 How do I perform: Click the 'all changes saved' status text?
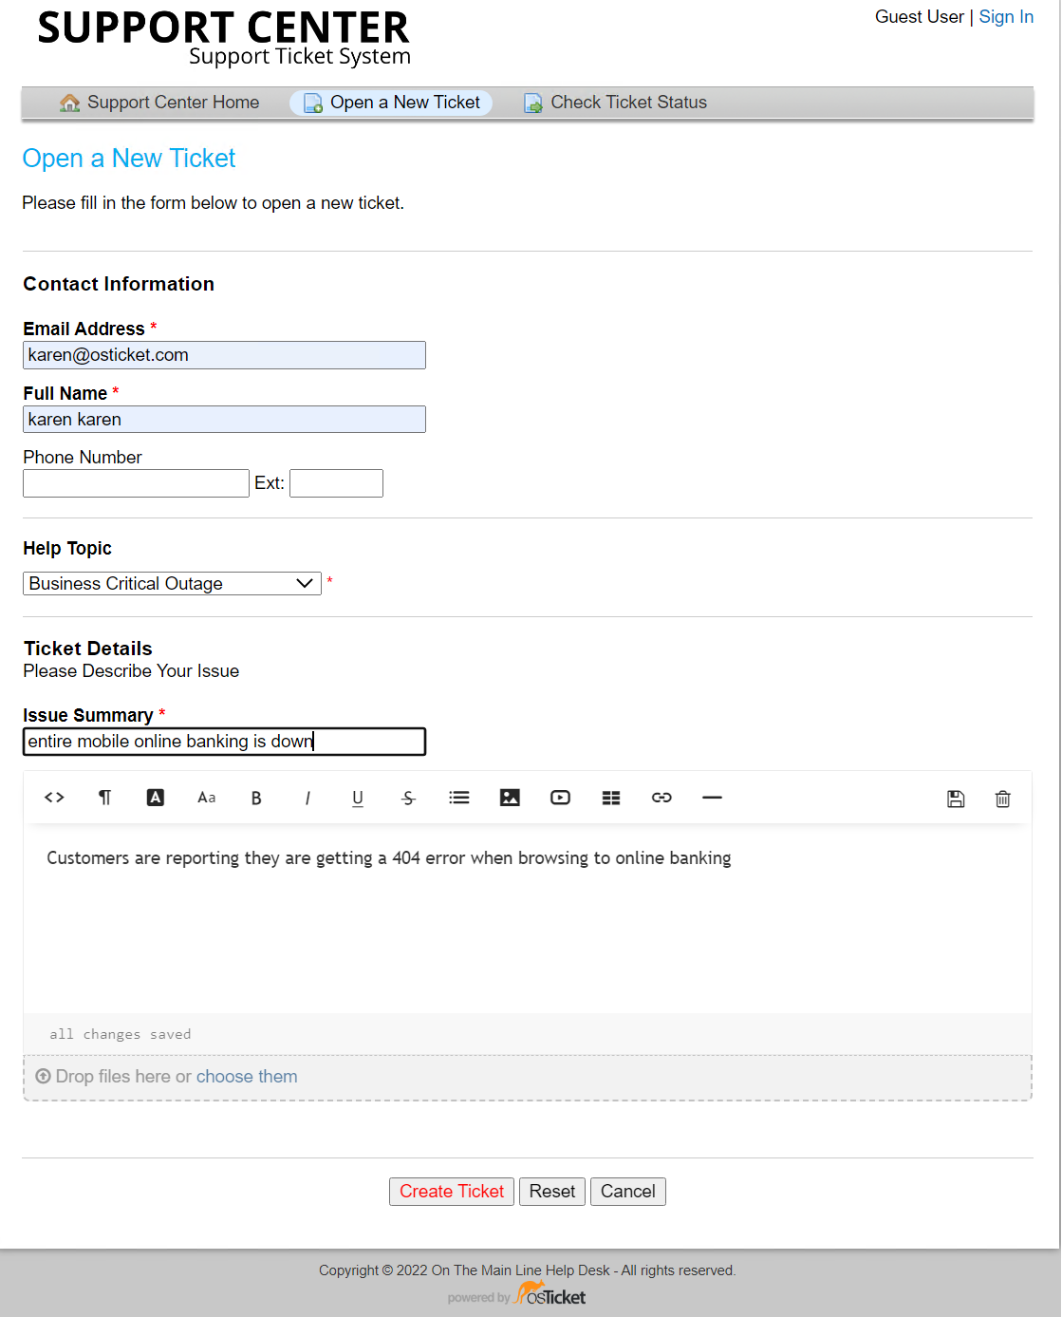coord(121,1034)
